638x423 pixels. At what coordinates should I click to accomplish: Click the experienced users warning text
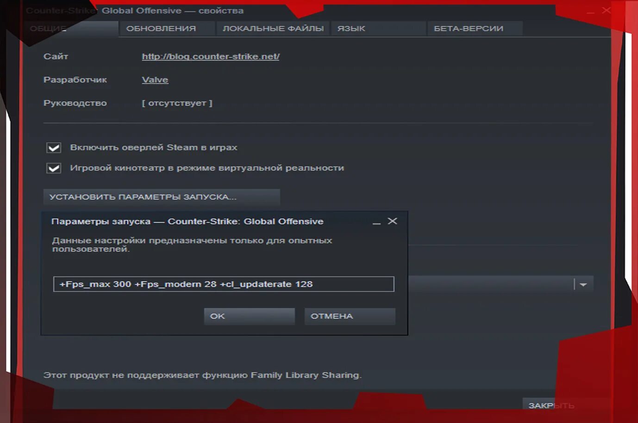[x=192, y=245]
